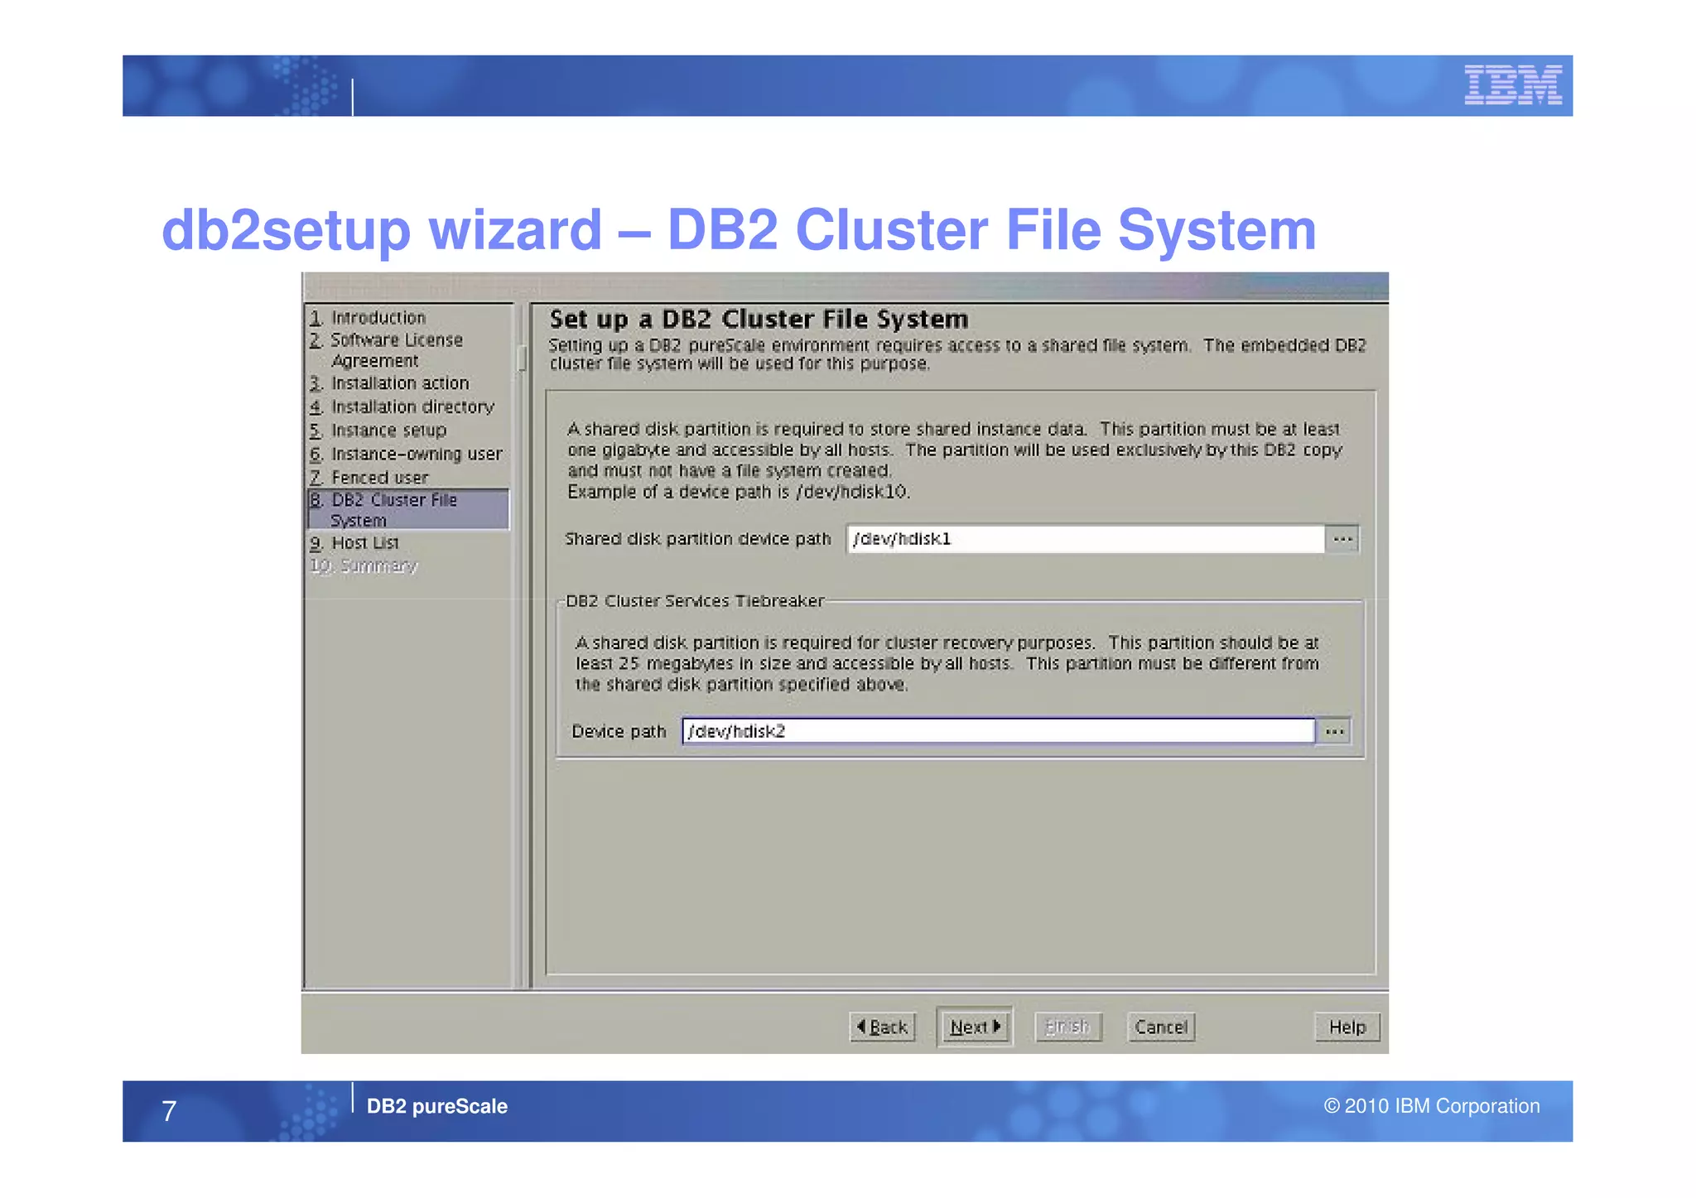Click the 'DB2 Cluster Services Tiebreaker' group label
Viewport: 1696px width, 1198px height.
point(695,601)
